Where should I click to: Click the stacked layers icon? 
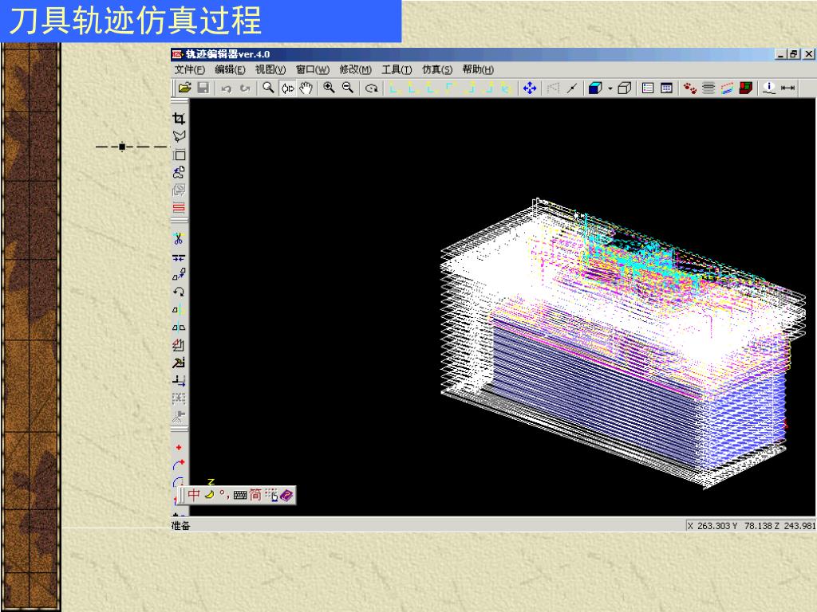708,88
